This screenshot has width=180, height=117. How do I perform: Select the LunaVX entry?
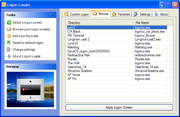click(x=73, y=43)
